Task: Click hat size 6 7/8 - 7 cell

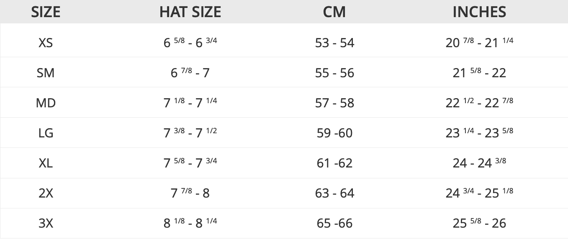Action: (190, 73)
